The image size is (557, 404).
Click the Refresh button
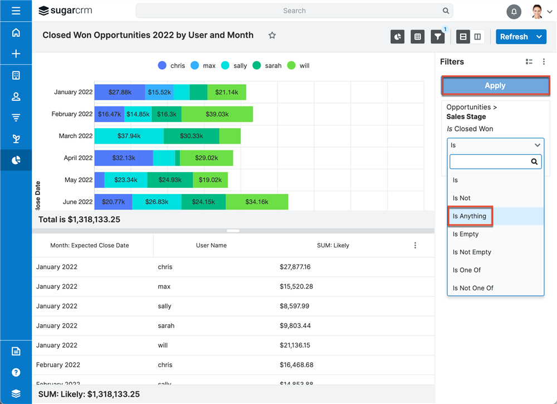coord(514,37)
